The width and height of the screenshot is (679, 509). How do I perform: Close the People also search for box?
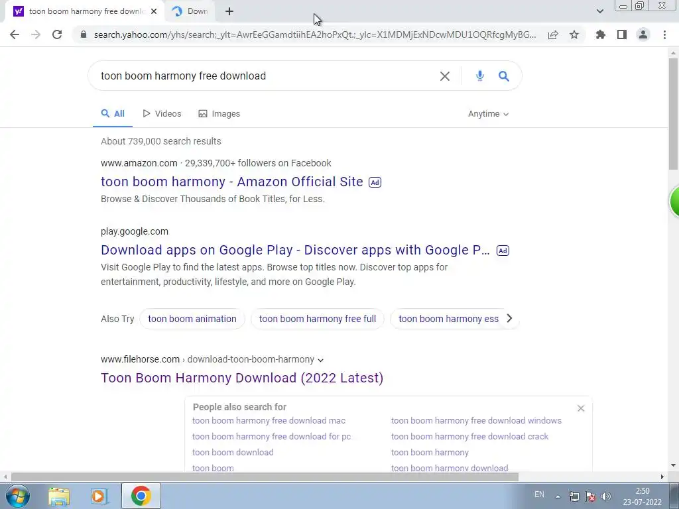(x=581, y=408)
